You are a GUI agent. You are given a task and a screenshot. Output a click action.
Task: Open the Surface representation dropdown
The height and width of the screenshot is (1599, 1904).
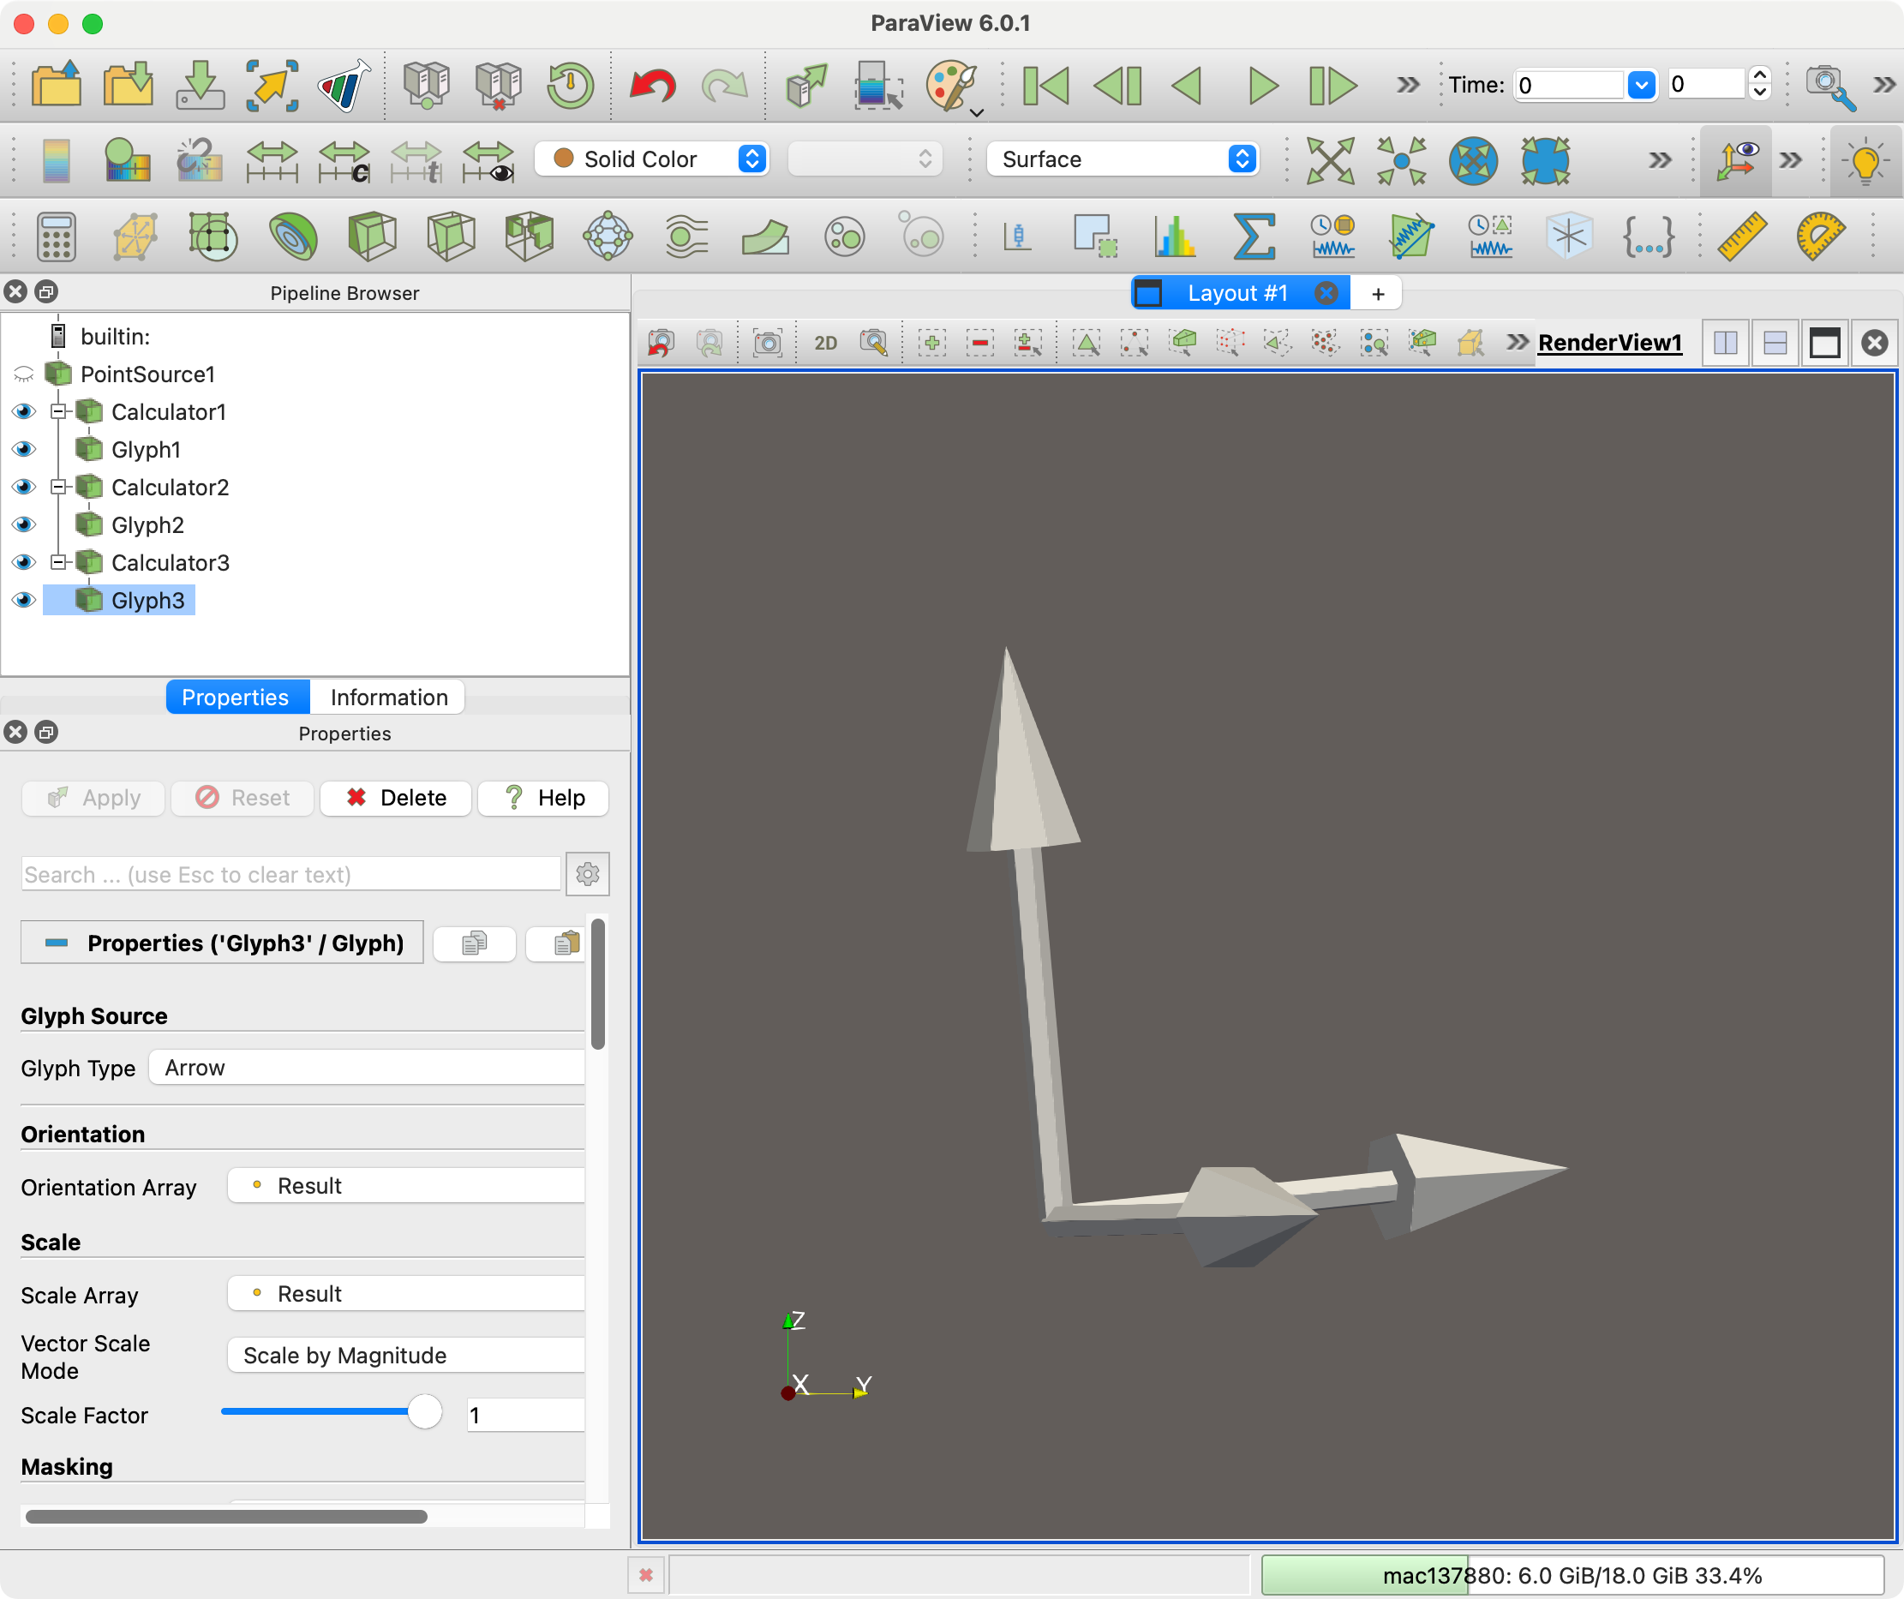click(1123, 159)
